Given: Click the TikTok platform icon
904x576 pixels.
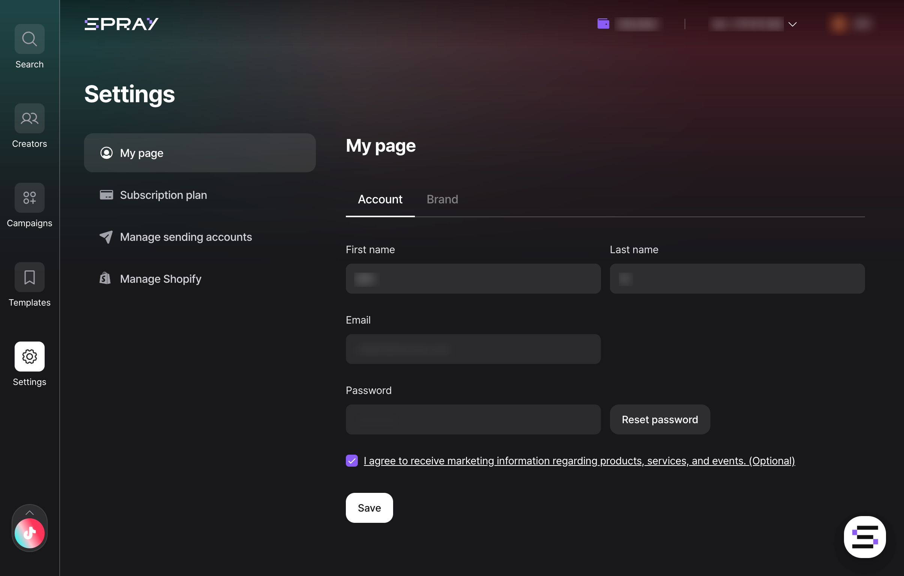Looking at the screenshot, I should pyautogui.click(x=29, y=533).
